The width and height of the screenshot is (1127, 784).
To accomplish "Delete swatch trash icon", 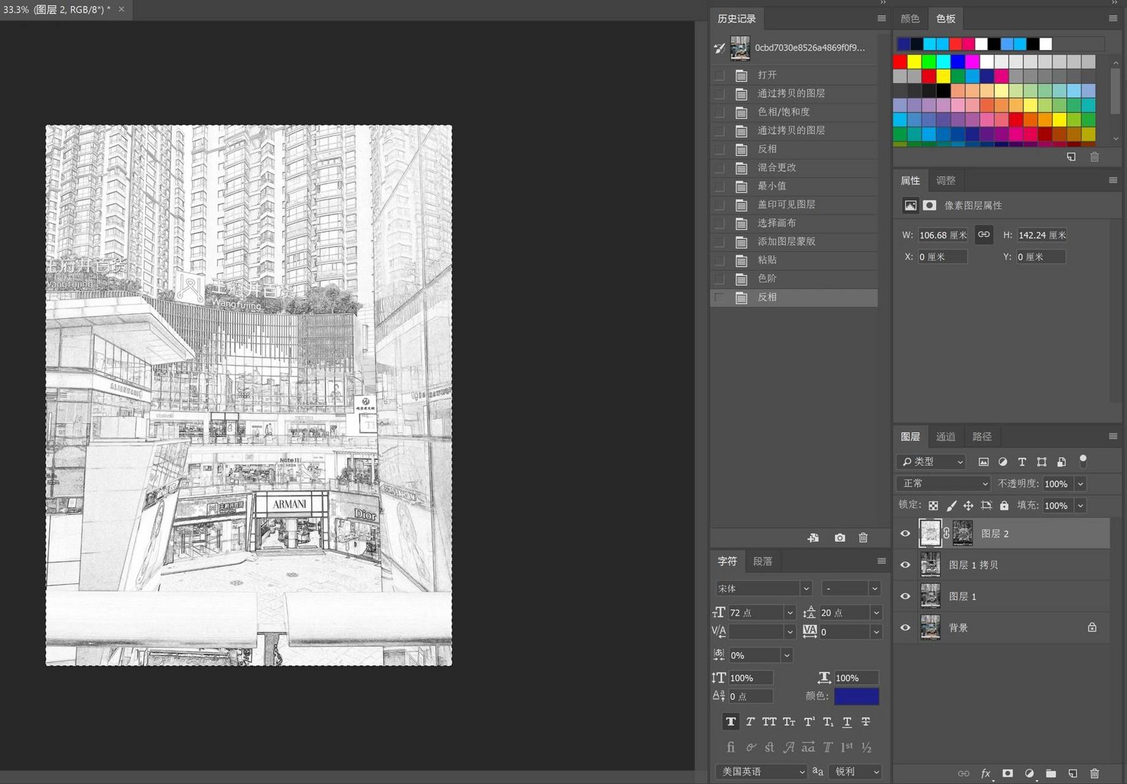I will (1095, 157).
